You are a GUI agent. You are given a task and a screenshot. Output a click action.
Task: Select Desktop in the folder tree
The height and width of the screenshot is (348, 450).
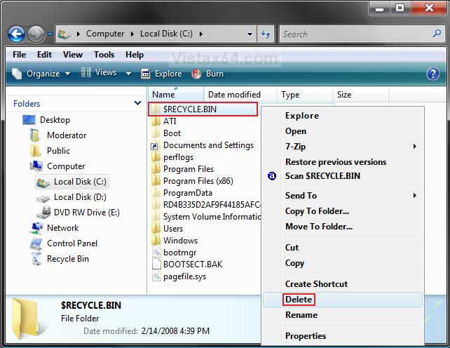point(46,120)
